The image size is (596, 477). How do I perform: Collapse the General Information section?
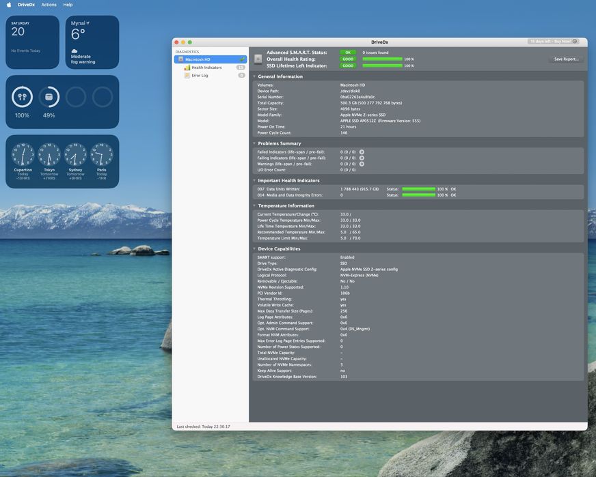pyautogui.click(x=254, y=76)
